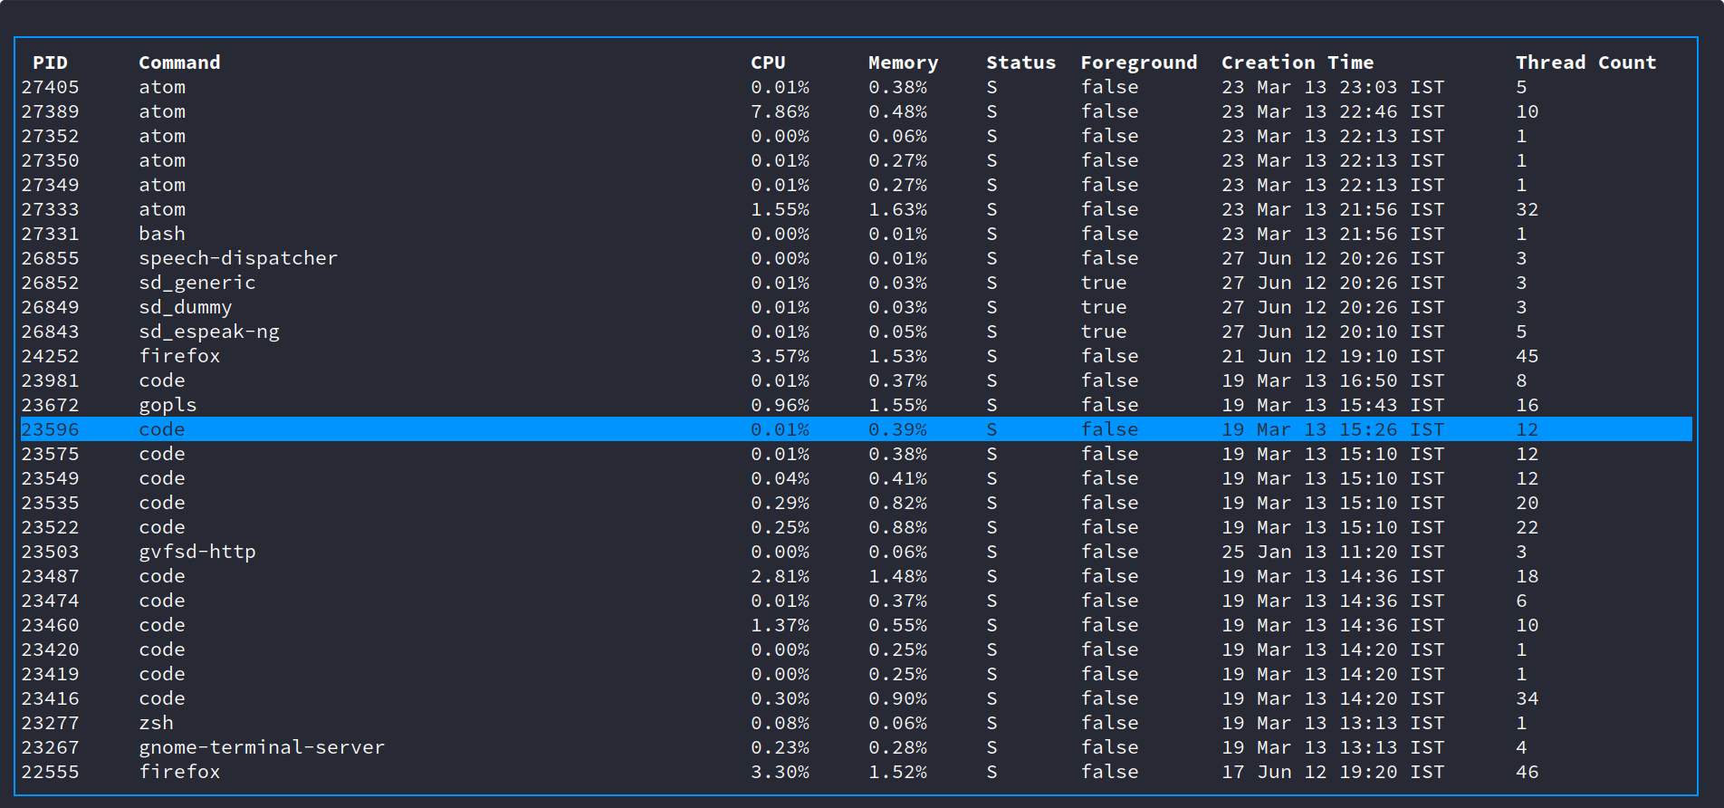Select the atom process row with PID 27405
Viewport: 1724px width, 808px height.
point(857,87)
